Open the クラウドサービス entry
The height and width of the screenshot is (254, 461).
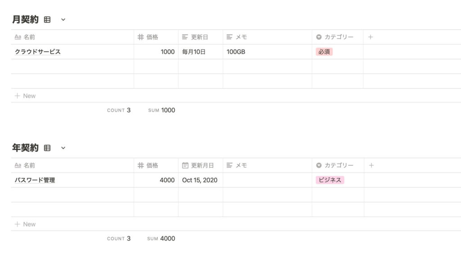[38, 52]
